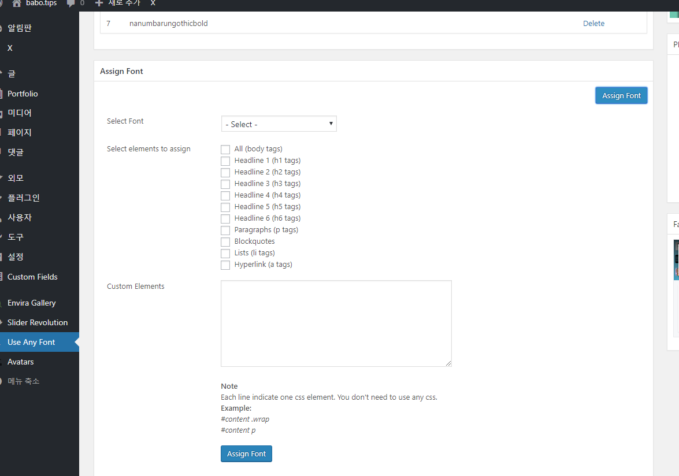The height and width of the screenshot is (476, 679).
Task: Click inside the Custom Elements text area
Action: point(336,323)
